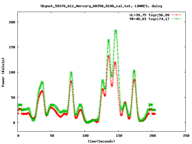Click the red peak near 36 seconds
The image size is (192, 144).
(x=42, y=91)
